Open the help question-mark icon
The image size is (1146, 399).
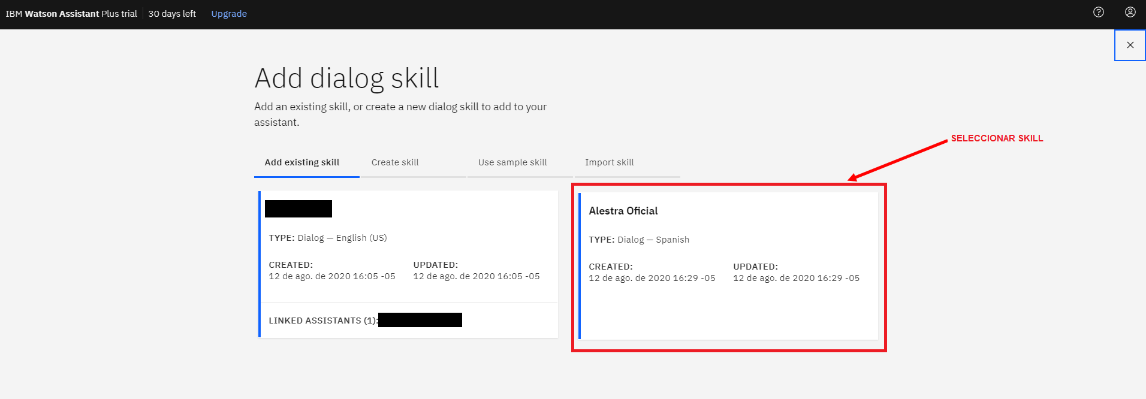coord(1098,12)
